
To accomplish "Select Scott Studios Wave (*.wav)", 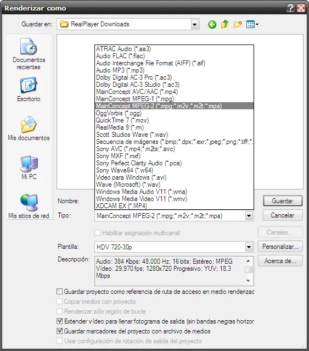I will click(174, 135).
